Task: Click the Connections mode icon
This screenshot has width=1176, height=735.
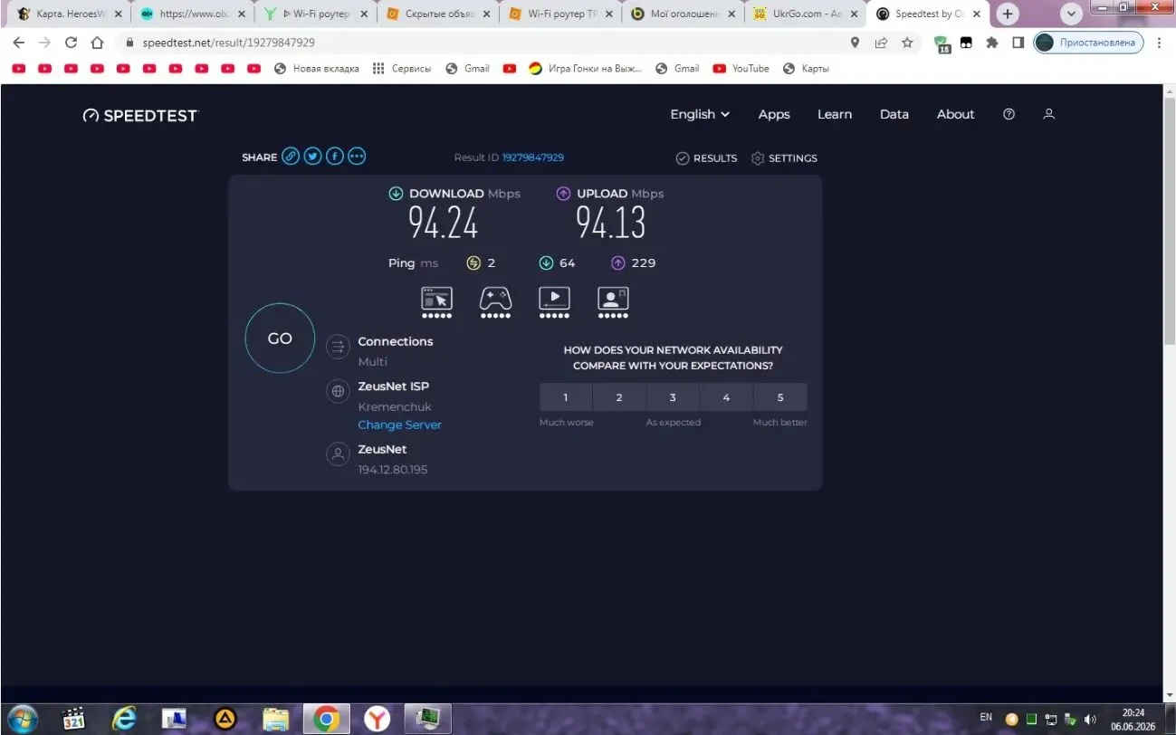Action: click(x=338, y=346)
